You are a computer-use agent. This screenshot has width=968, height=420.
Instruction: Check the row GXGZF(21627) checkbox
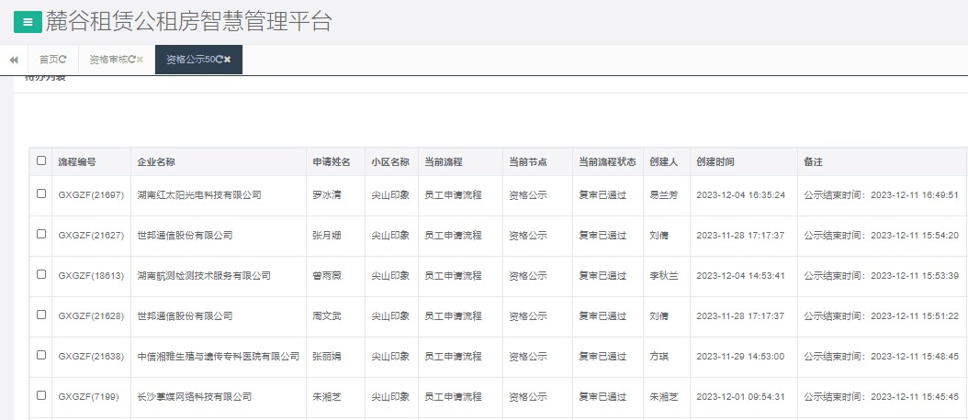(x=41, y=234)
